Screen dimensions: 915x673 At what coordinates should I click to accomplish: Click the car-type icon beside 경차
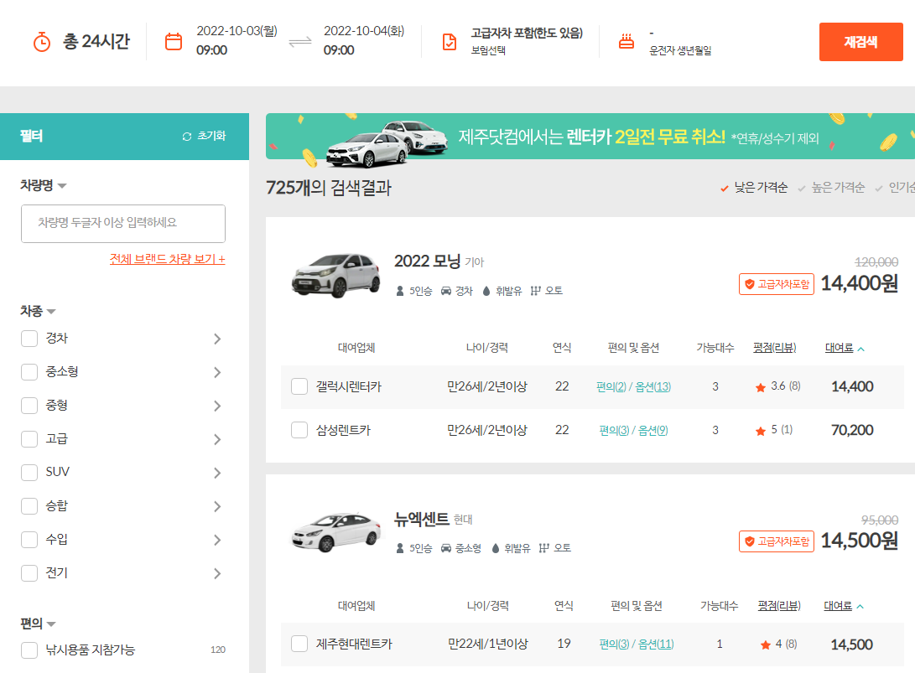pyautogui.click(x=446, y=291)
